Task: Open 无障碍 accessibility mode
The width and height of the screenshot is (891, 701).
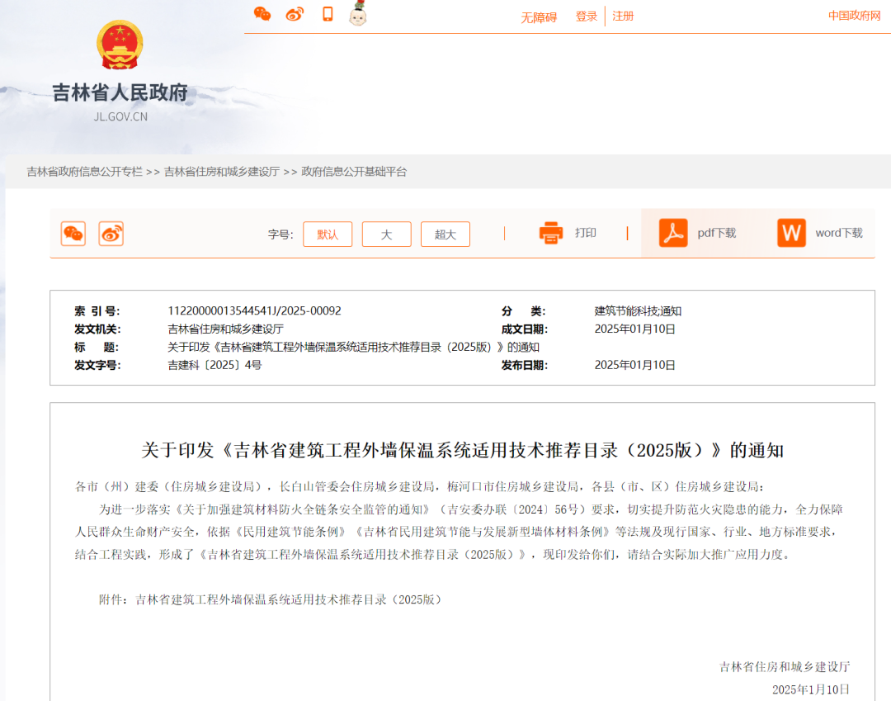Action: coord(539,17)
